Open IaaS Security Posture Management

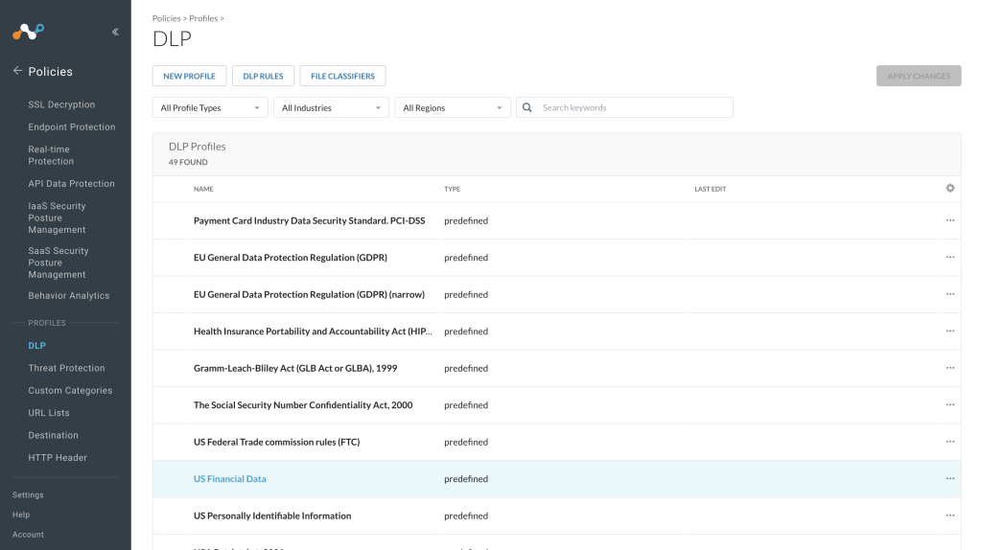57,218
